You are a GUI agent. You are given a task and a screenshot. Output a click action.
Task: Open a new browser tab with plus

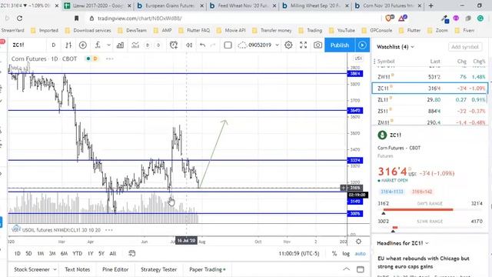click(x=430, y=5)
